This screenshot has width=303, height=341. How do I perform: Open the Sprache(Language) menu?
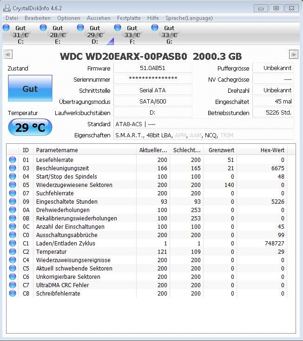click(189, 18)
